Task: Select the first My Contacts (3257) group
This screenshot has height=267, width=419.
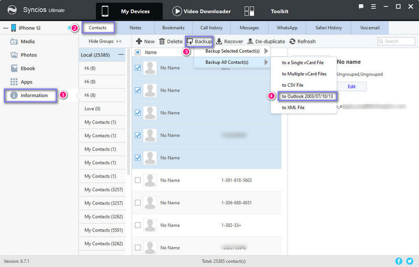Action: click(102, 190)
